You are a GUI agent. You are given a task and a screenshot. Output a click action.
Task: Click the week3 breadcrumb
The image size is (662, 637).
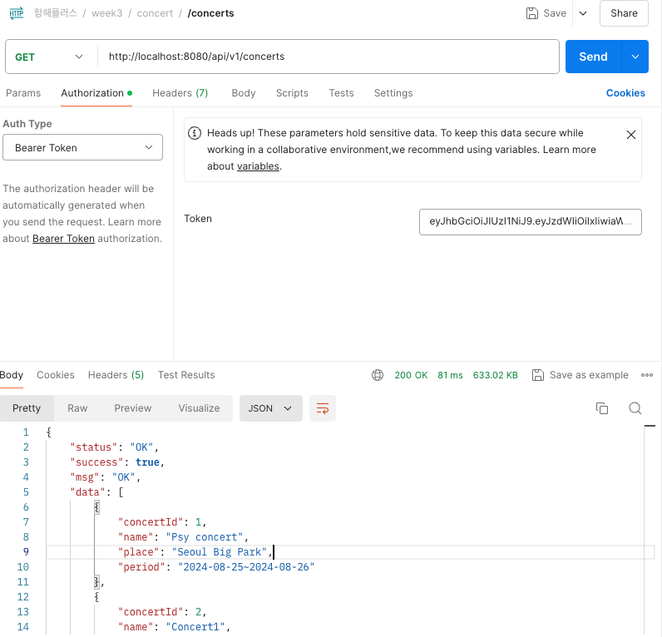(x=106, y=13)
